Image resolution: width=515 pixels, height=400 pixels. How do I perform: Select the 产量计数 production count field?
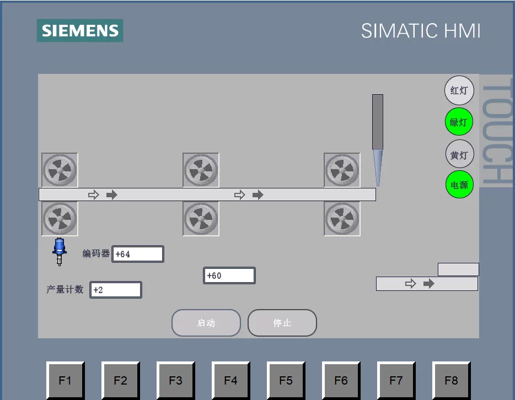click(x=116, y=290)
